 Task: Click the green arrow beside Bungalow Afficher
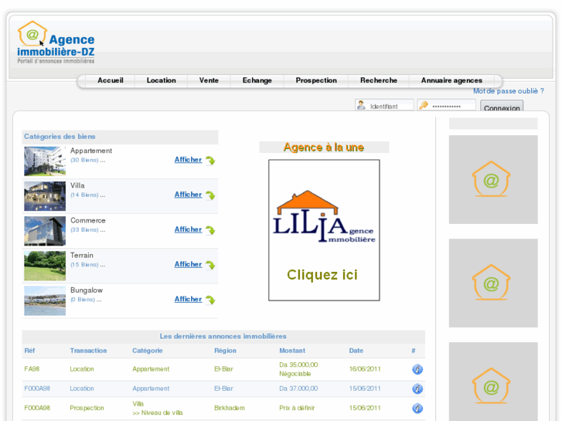[x=210, y=300]
